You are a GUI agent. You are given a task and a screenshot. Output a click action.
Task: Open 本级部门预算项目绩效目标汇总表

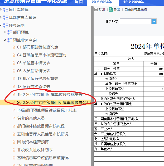(47, 110)
